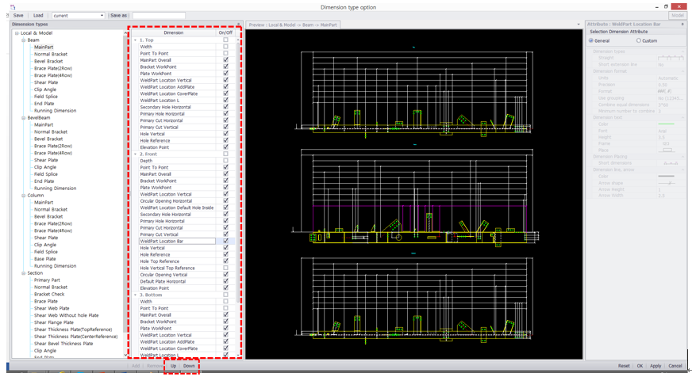Collapse the Column tree node

[24, 195]
